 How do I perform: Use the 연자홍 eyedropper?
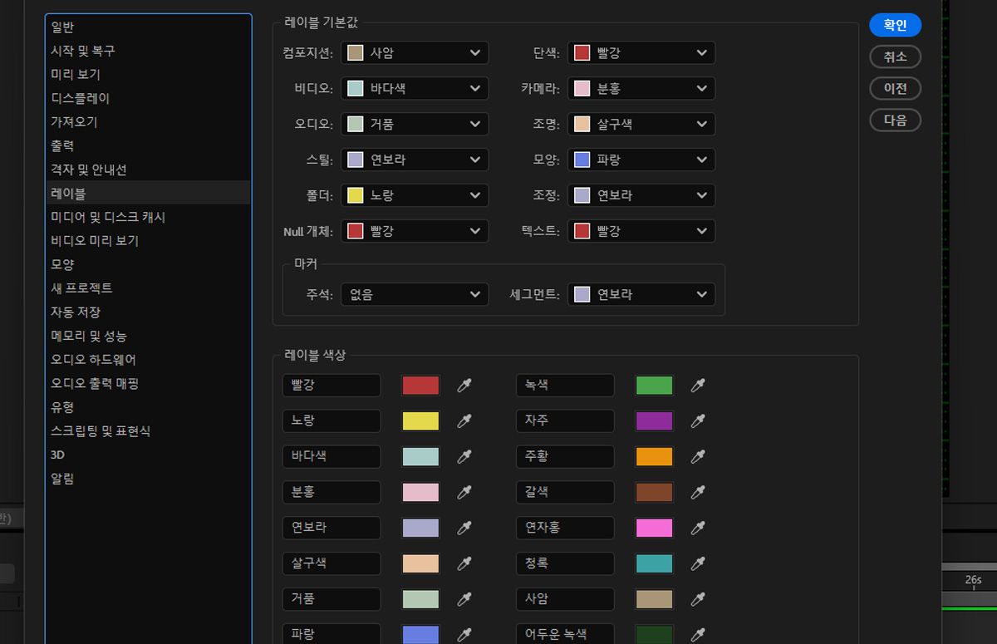pos(698,528)
